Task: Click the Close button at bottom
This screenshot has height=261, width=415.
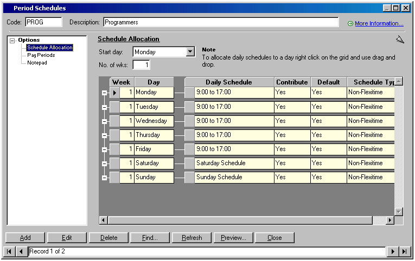Action: tap(274, 238)
